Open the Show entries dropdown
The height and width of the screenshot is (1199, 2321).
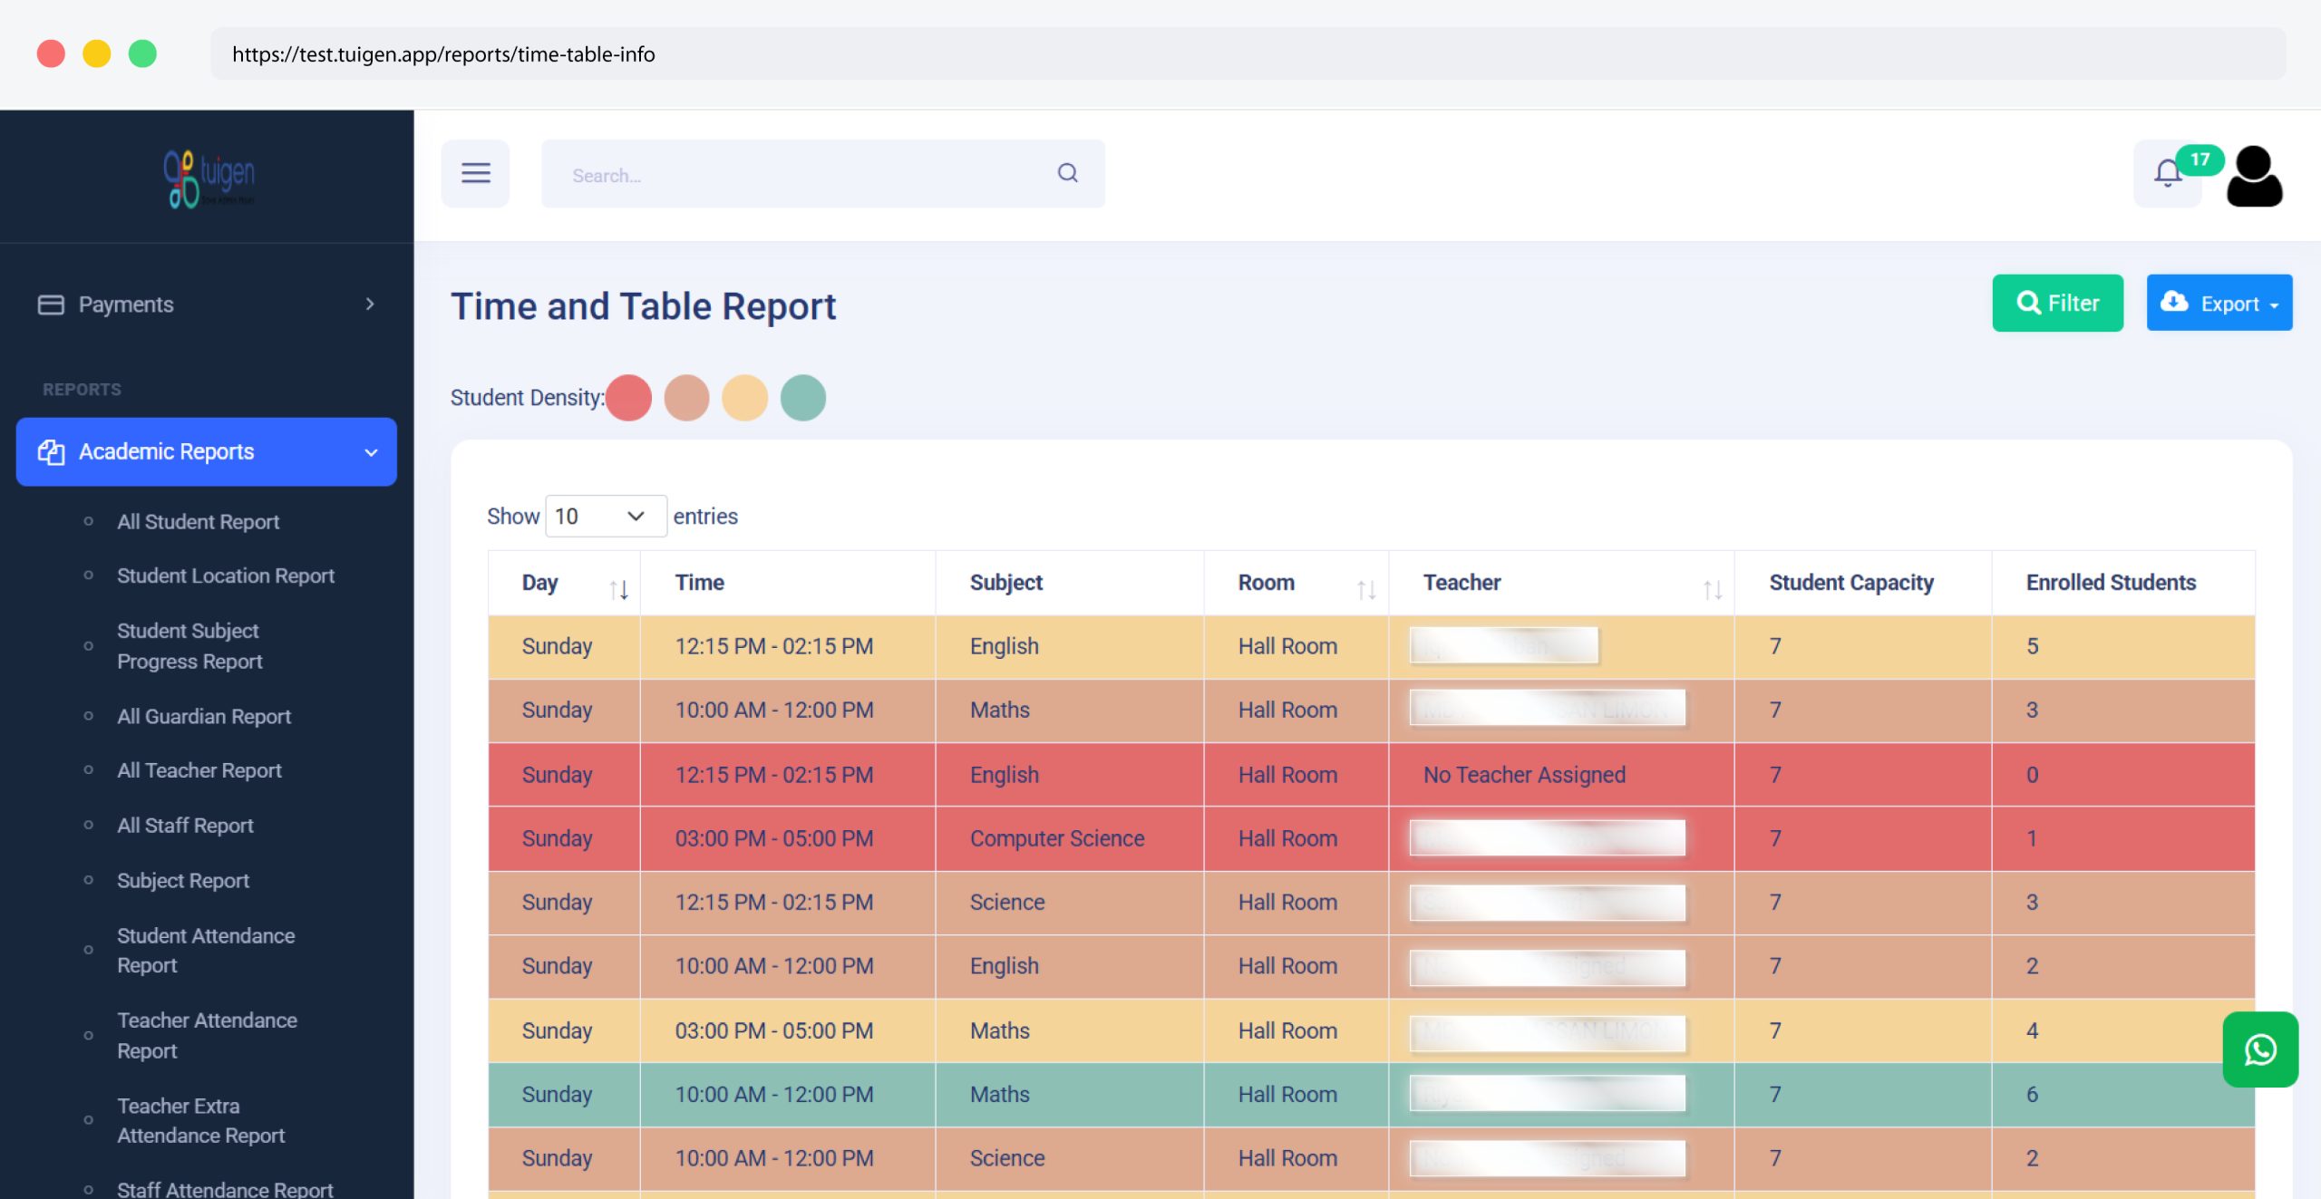click(x=605, y=516)
